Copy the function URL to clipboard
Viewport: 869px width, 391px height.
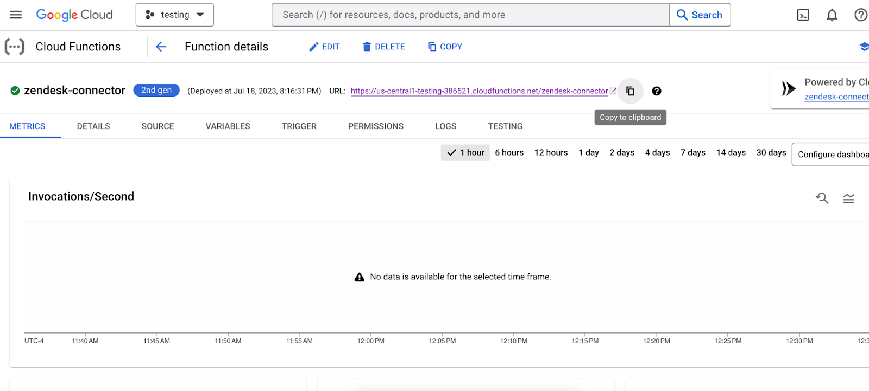point(630,91)
